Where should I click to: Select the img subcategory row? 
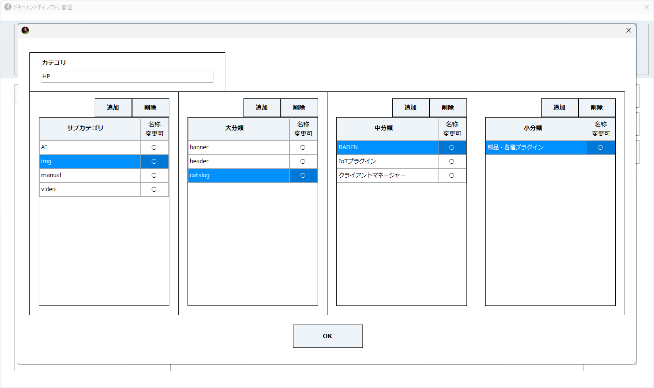(x=104, y=161)
